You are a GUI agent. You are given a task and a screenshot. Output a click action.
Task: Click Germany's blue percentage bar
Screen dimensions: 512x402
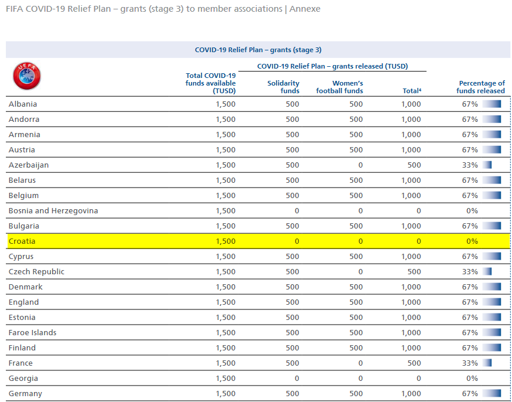tap(491, 394)
